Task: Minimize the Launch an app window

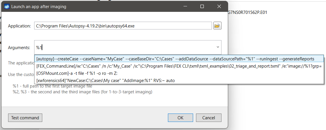Action: 185,7
